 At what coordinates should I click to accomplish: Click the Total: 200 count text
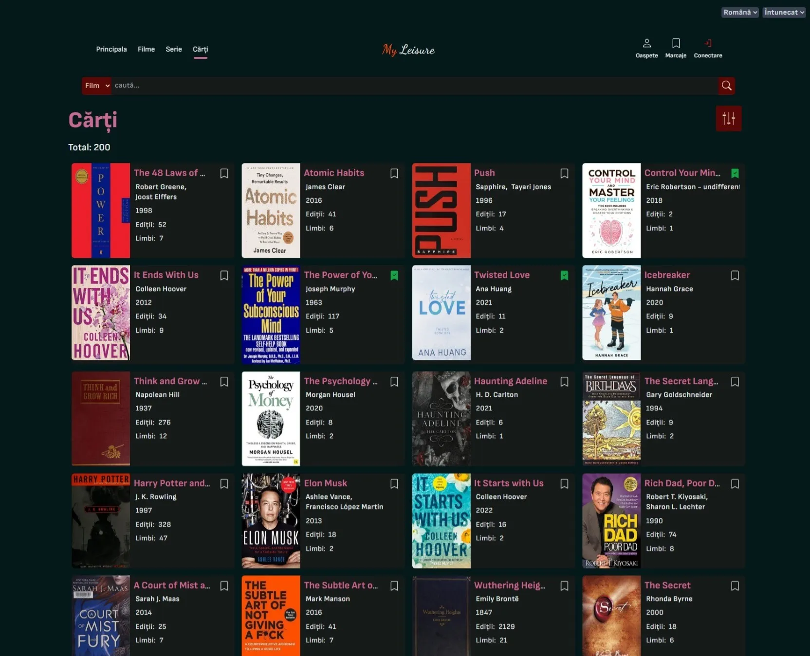pos(89,147)
